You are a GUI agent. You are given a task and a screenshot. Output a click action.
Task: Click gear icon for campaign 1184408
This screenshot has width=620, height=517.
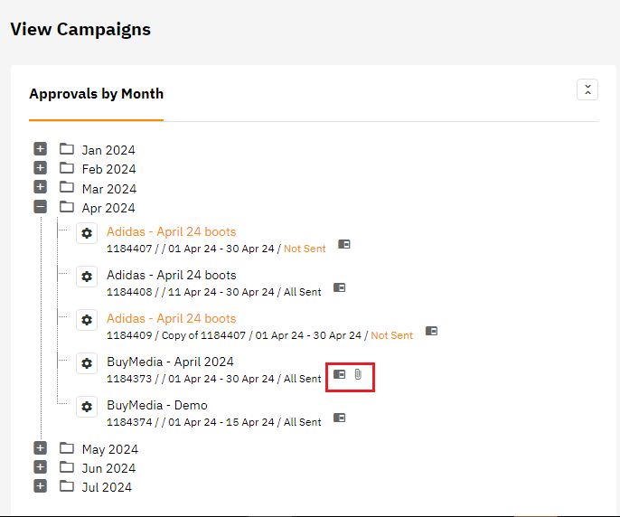click(x=87, y=276)
